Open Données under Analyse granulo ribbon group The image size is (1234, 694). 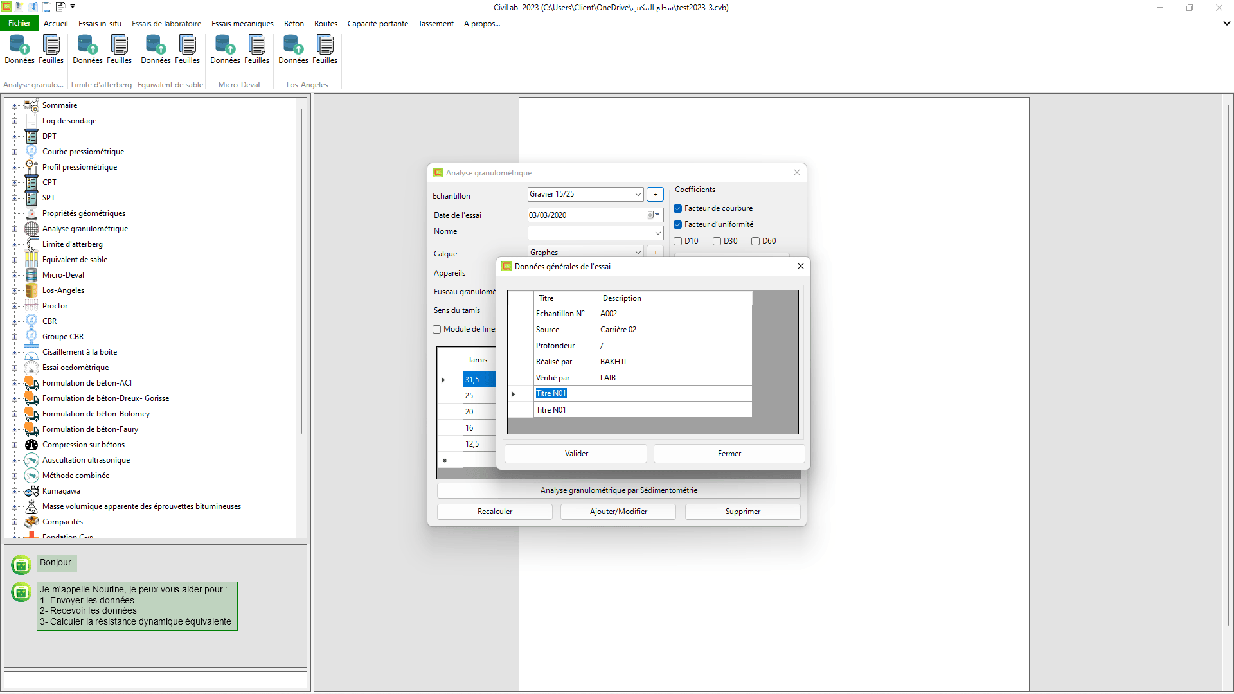[19, 49]
